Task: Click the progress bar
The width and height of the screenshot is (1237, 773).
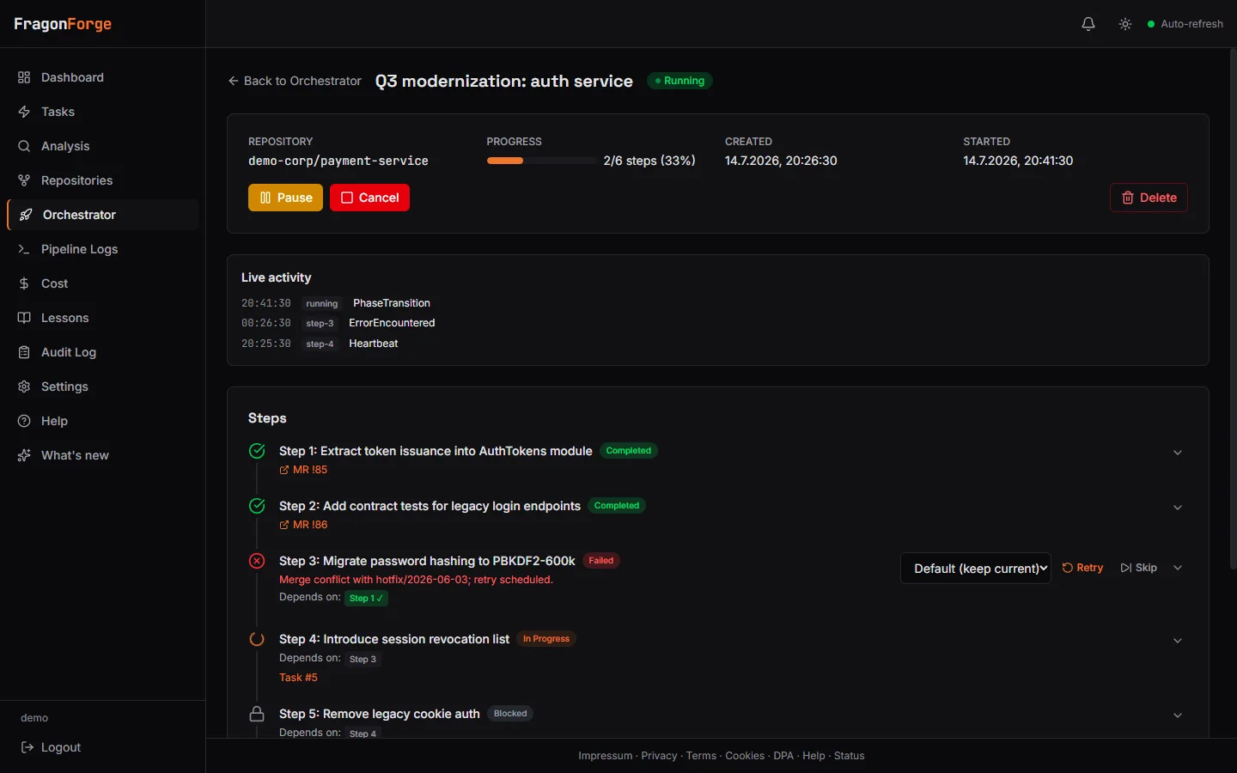Action: [541, 161]
